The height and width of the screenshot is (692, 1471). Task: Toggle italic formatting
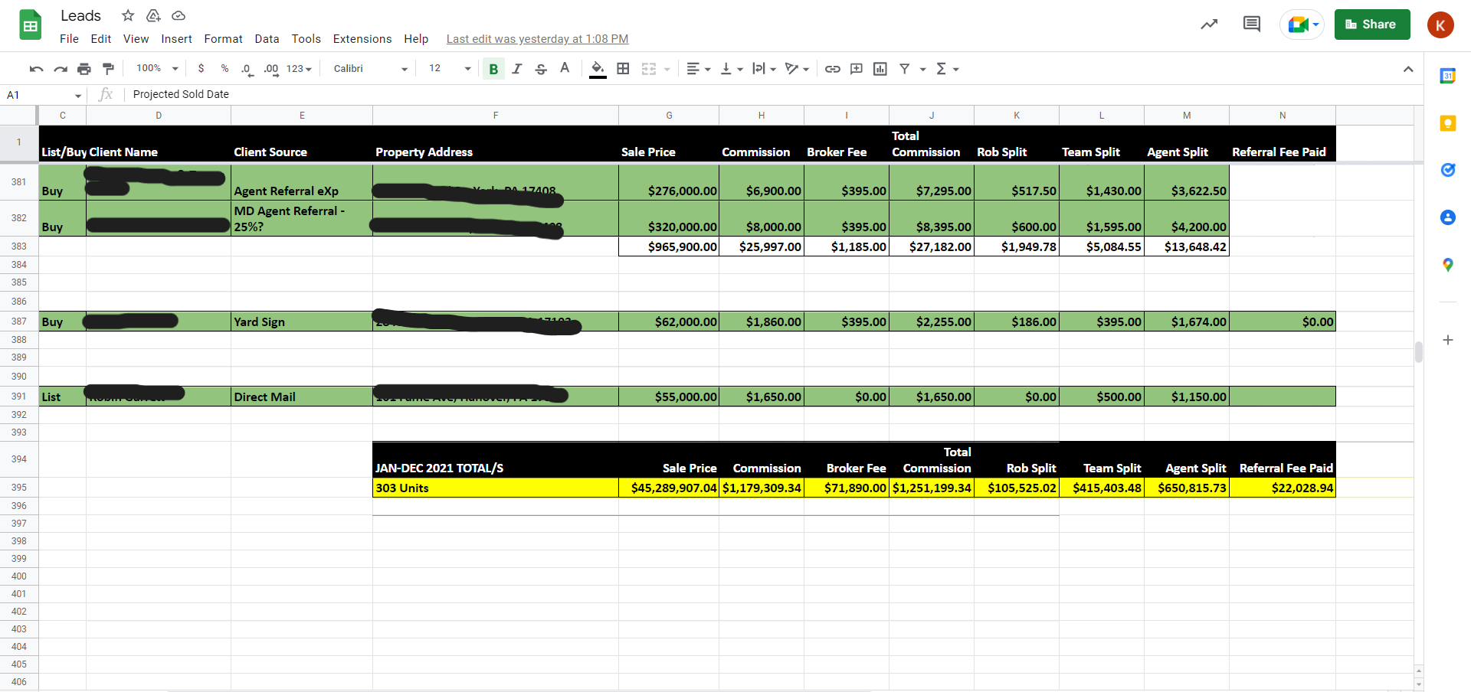coord(517,69)
